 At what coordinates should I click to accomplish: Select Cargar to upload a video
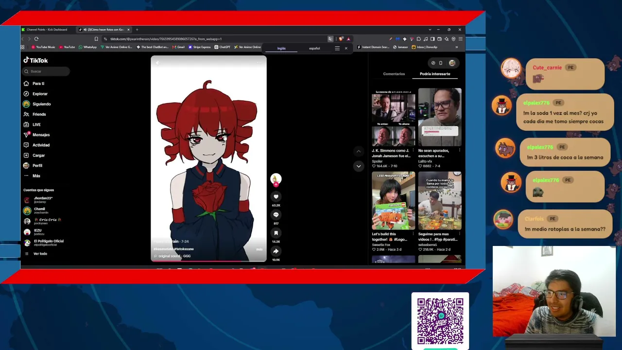pos(34,156)
